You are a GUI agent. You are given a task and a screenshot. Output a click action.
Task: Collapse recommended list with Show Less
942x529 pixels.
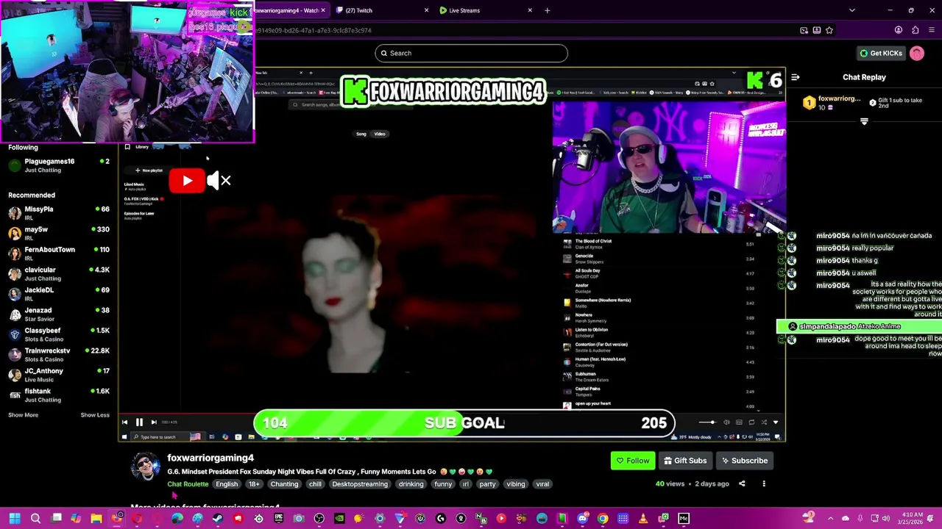click(x=95, y=415)
